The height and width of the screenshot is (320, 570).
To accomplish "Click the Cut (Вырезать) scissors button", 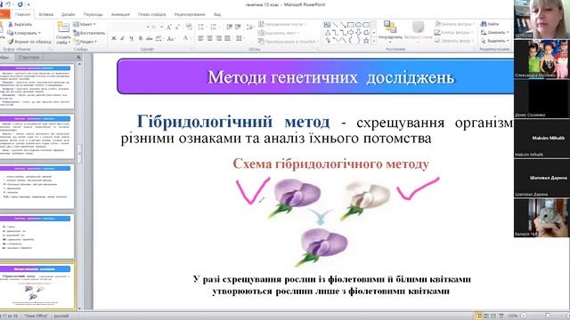I will tap(20, 24).
